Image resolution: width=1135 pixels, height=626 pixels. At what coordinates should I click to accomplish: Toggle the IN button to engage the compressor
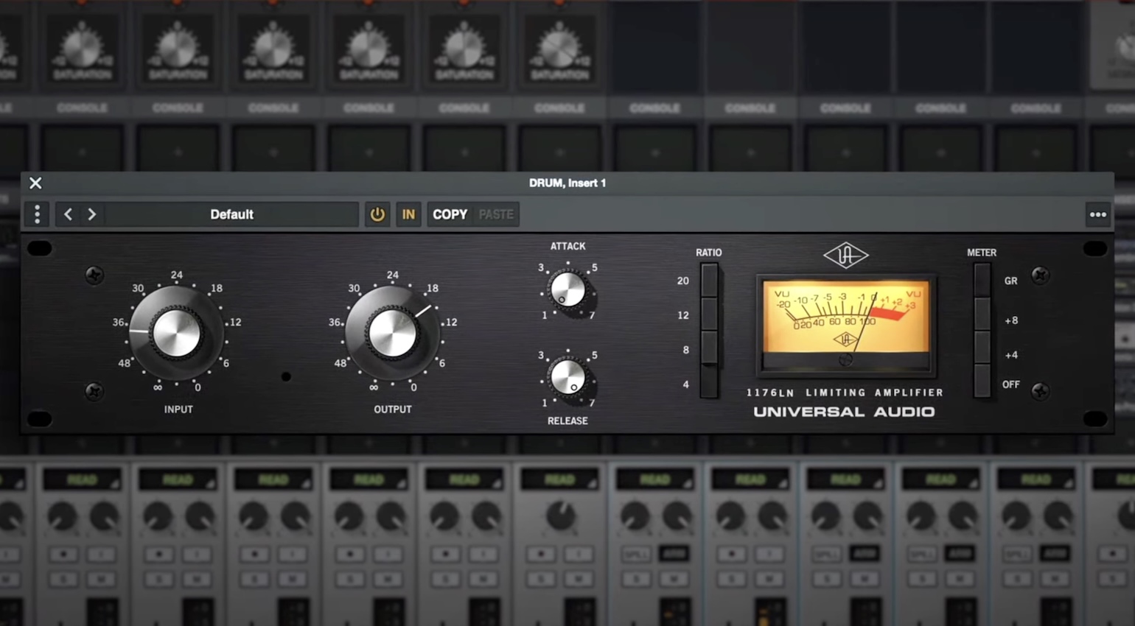[x=408, y=214]
